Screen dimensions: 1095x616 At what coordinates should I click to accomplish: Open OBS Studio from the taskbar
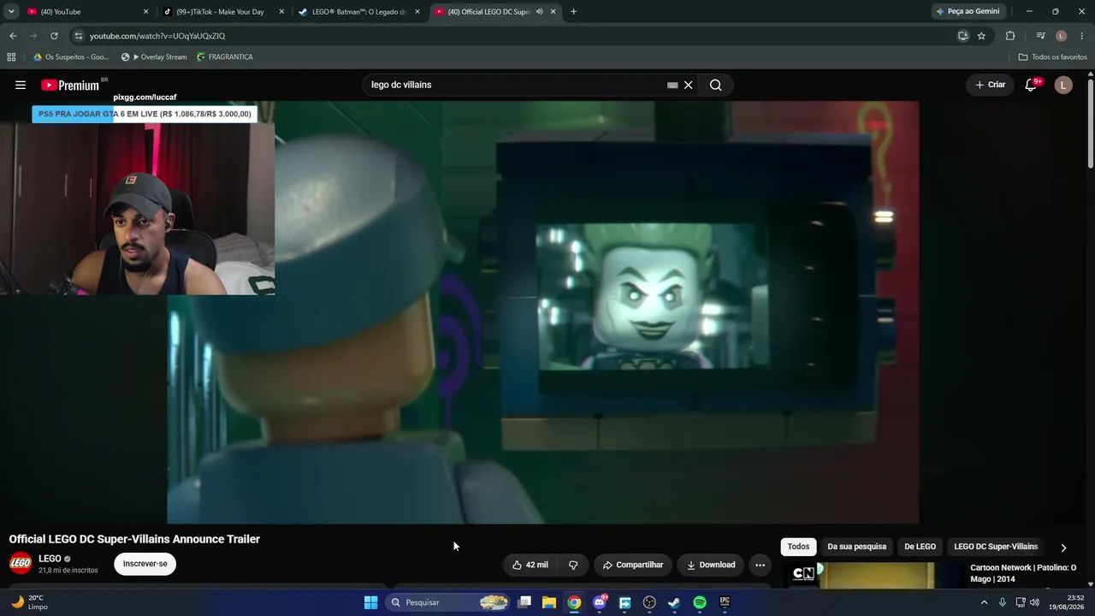[649, 602]
